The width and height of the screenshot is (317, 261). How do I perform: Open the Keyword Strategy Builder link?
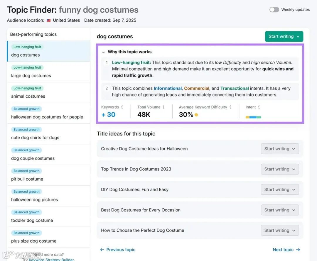click(51, 259)
